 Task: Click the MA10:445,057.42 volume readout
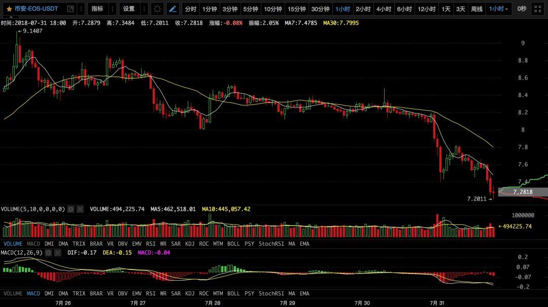[x=226, y=209]
